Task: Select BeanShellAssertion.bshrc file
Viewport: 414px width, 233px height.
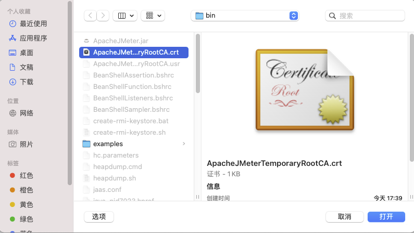Action: coord(134,75)
